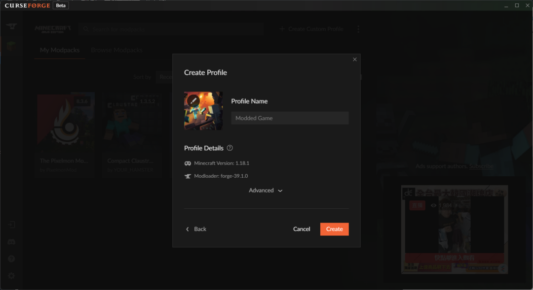Click the Profile Name input field
The width and height of the screenshot is (533, 290).
[290, 118]
